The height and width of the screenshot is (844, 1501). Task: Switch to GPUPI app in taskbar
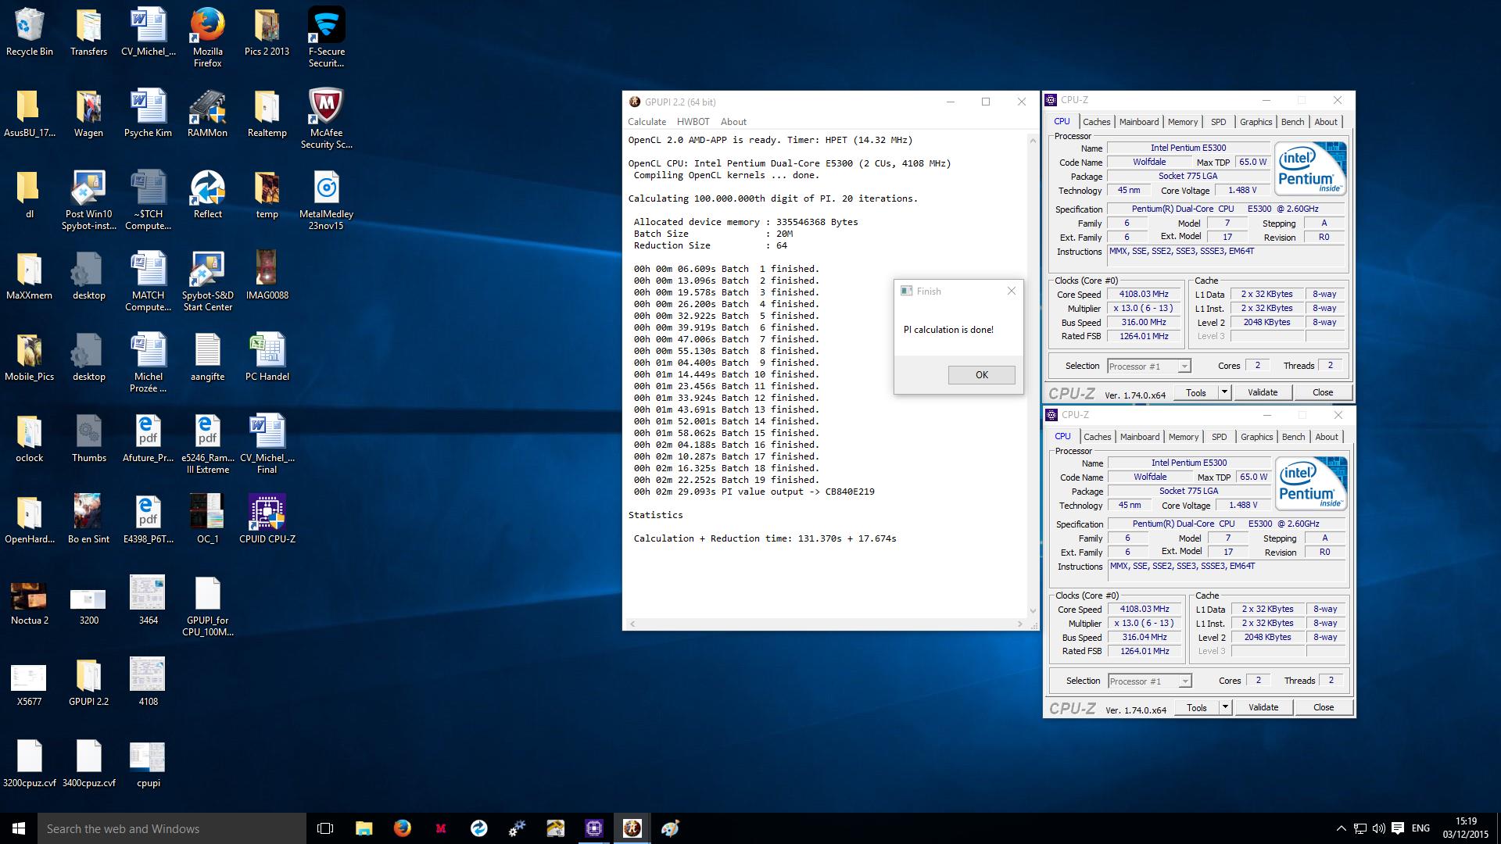pos(632,828)
